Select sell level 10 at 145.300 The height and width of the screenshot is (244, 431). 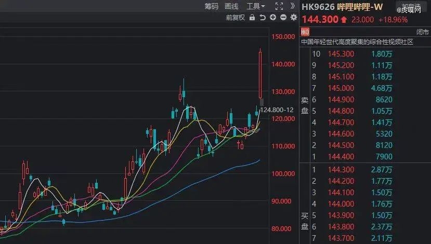click(x=354, y=54)
